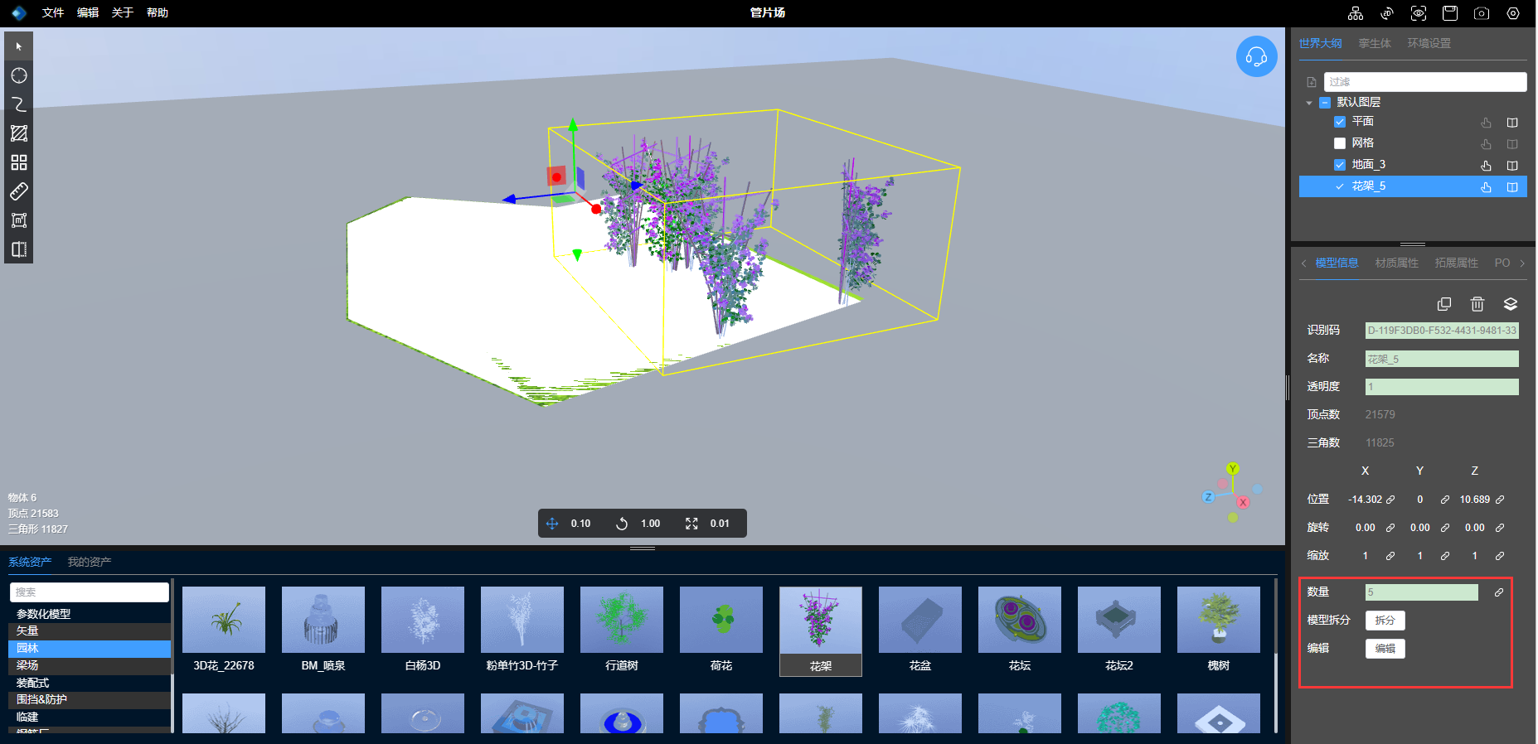Open the customer support headset button

(1256, 56)
